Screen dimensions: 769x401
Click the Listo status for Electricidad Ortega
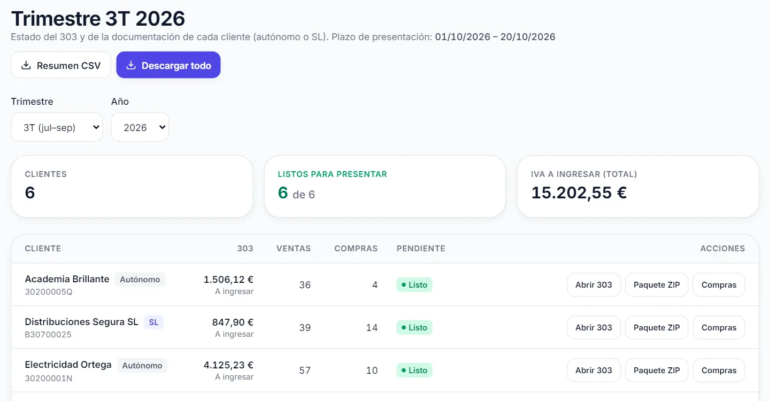(x=414, y=371)
